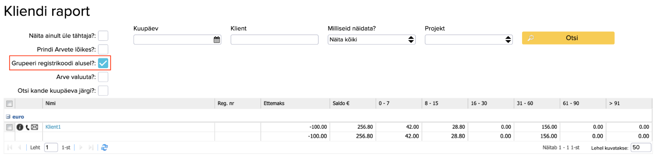Select the Klient1 row checkbox

pos(10,127)
